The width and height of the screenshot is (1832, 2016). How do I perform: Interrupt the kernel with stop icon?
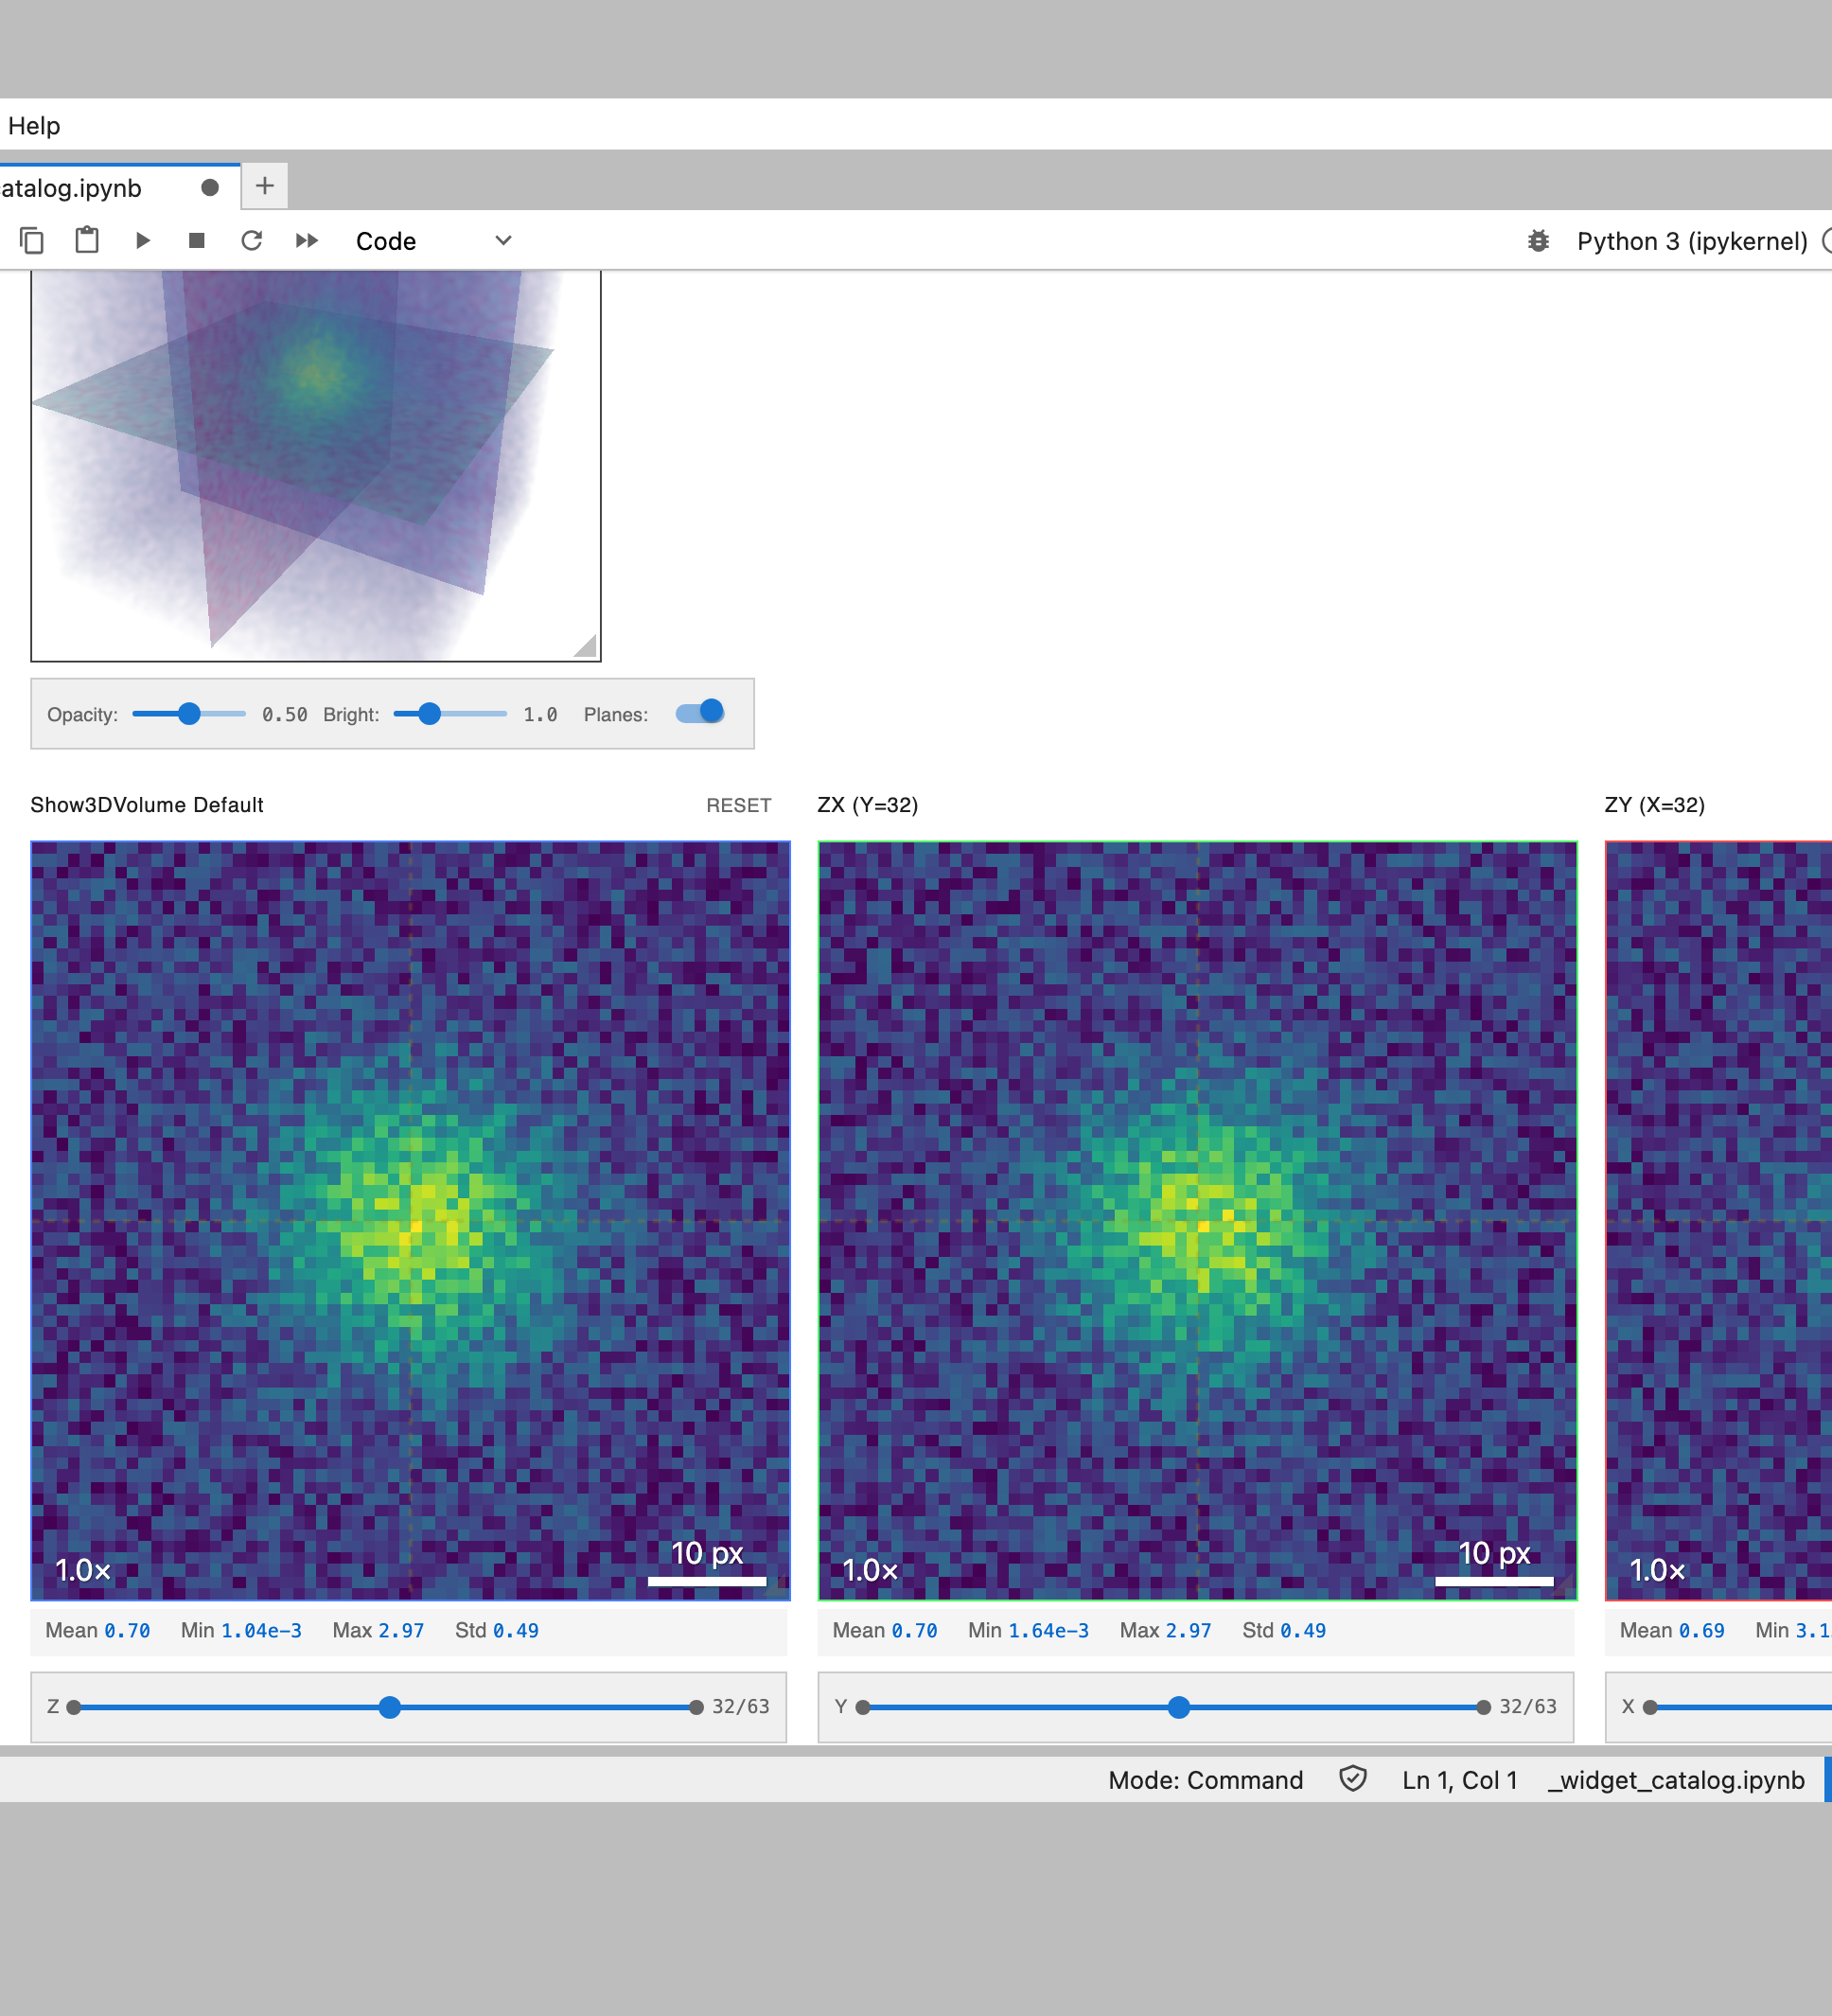tap(197, 241)
